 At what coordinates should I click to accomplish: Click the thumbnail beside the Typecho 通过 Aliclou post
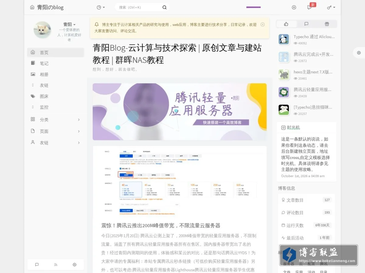pos(284,39)
